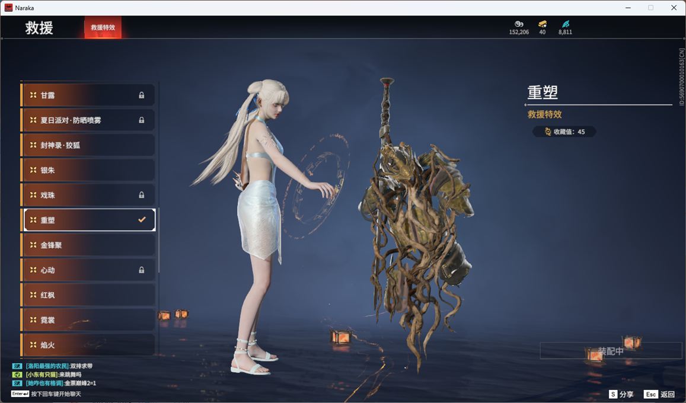Select the 戏珠 effect entry

coord(88,195)
